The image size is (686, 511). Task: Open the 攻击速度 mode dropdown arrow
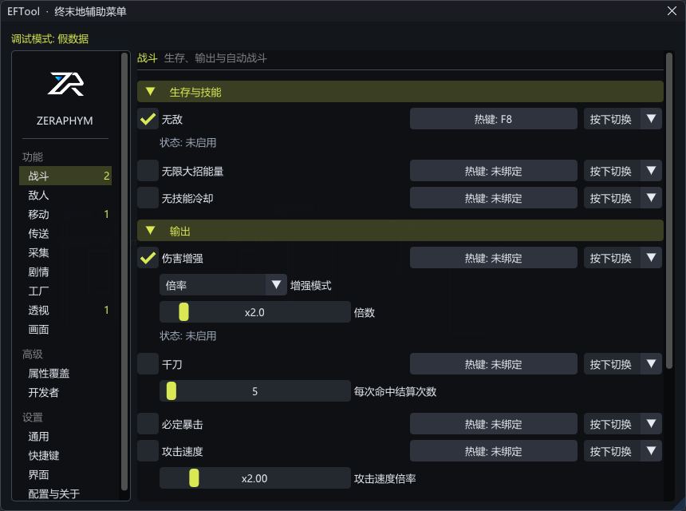click(x=651, y=451)
